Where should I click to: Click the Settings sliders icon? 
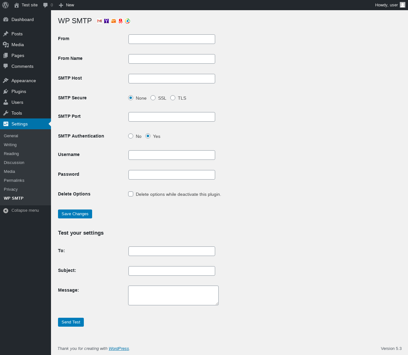click(6, 124)
